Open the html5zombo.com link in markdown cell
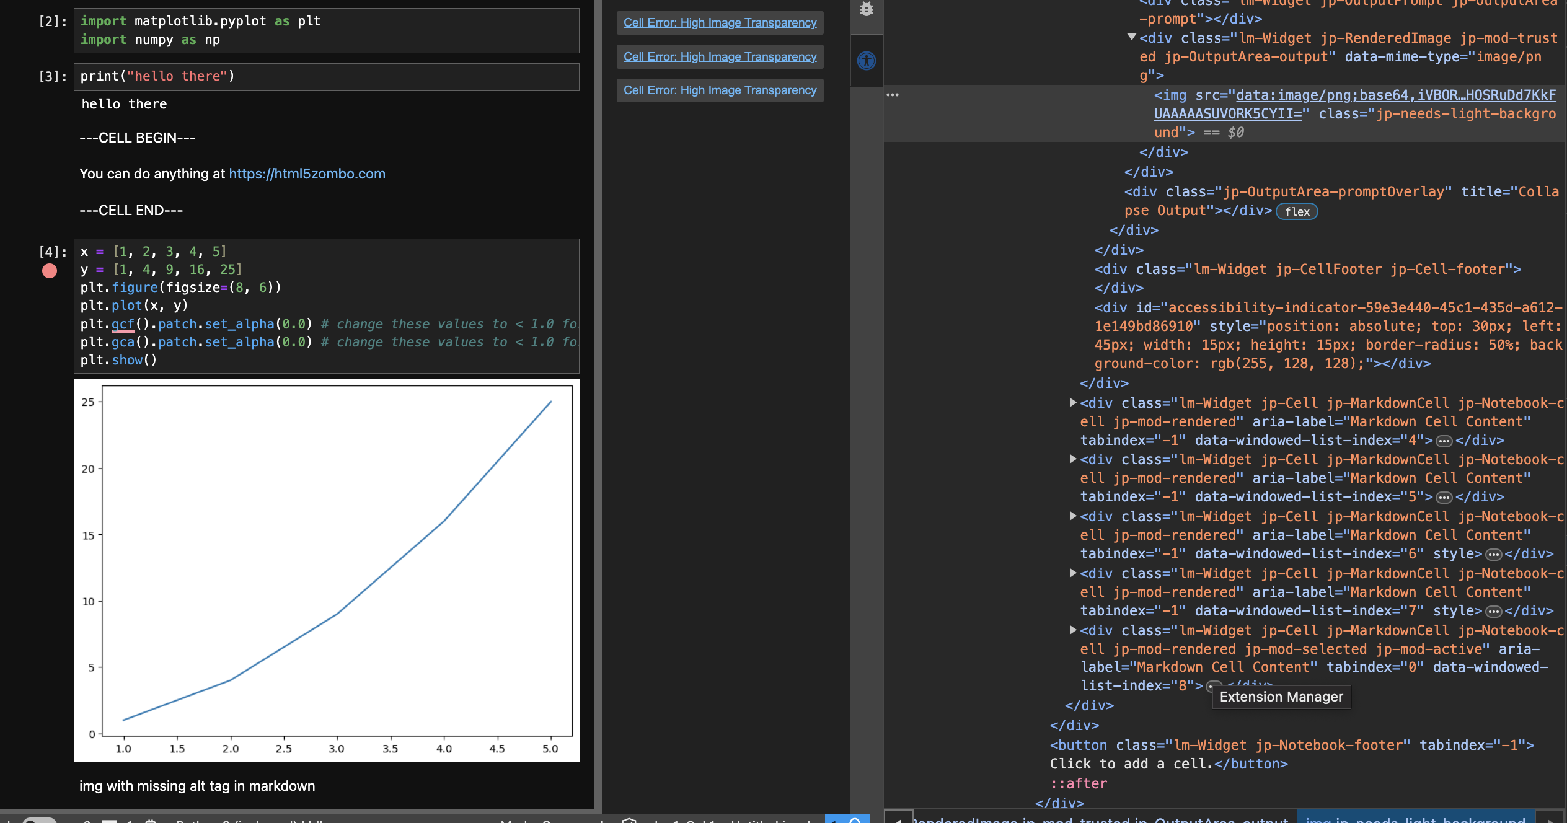 (x=307, y=174)
